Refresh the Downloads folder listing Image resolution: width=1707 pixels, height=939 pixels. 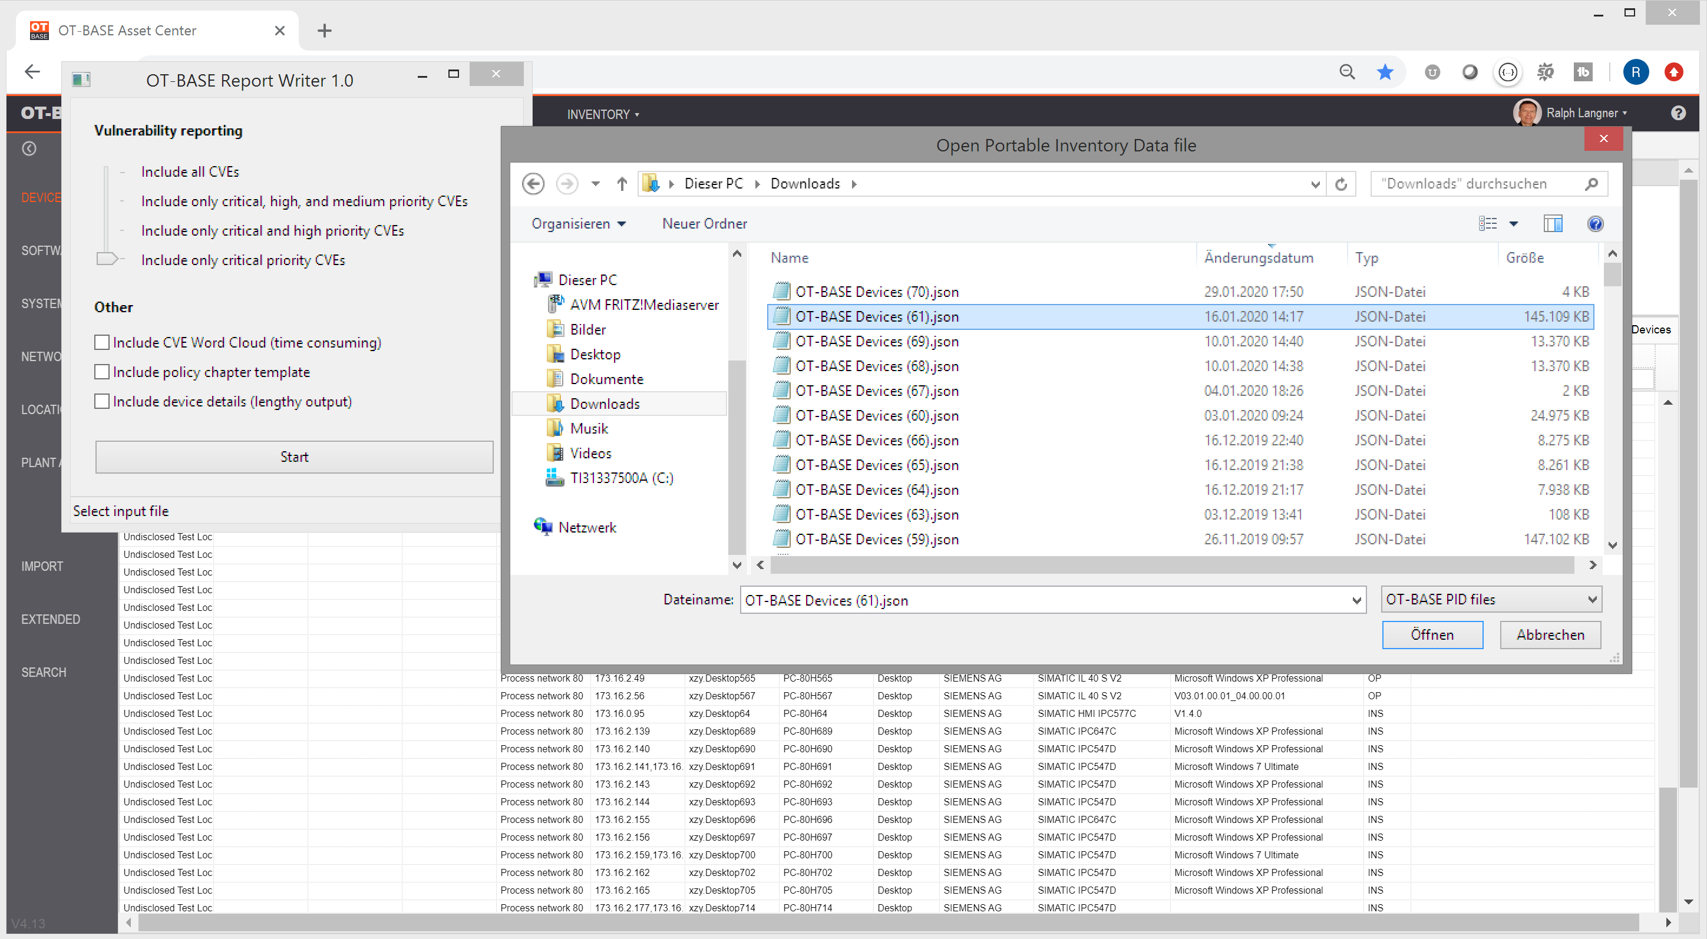click(1341, 184)
